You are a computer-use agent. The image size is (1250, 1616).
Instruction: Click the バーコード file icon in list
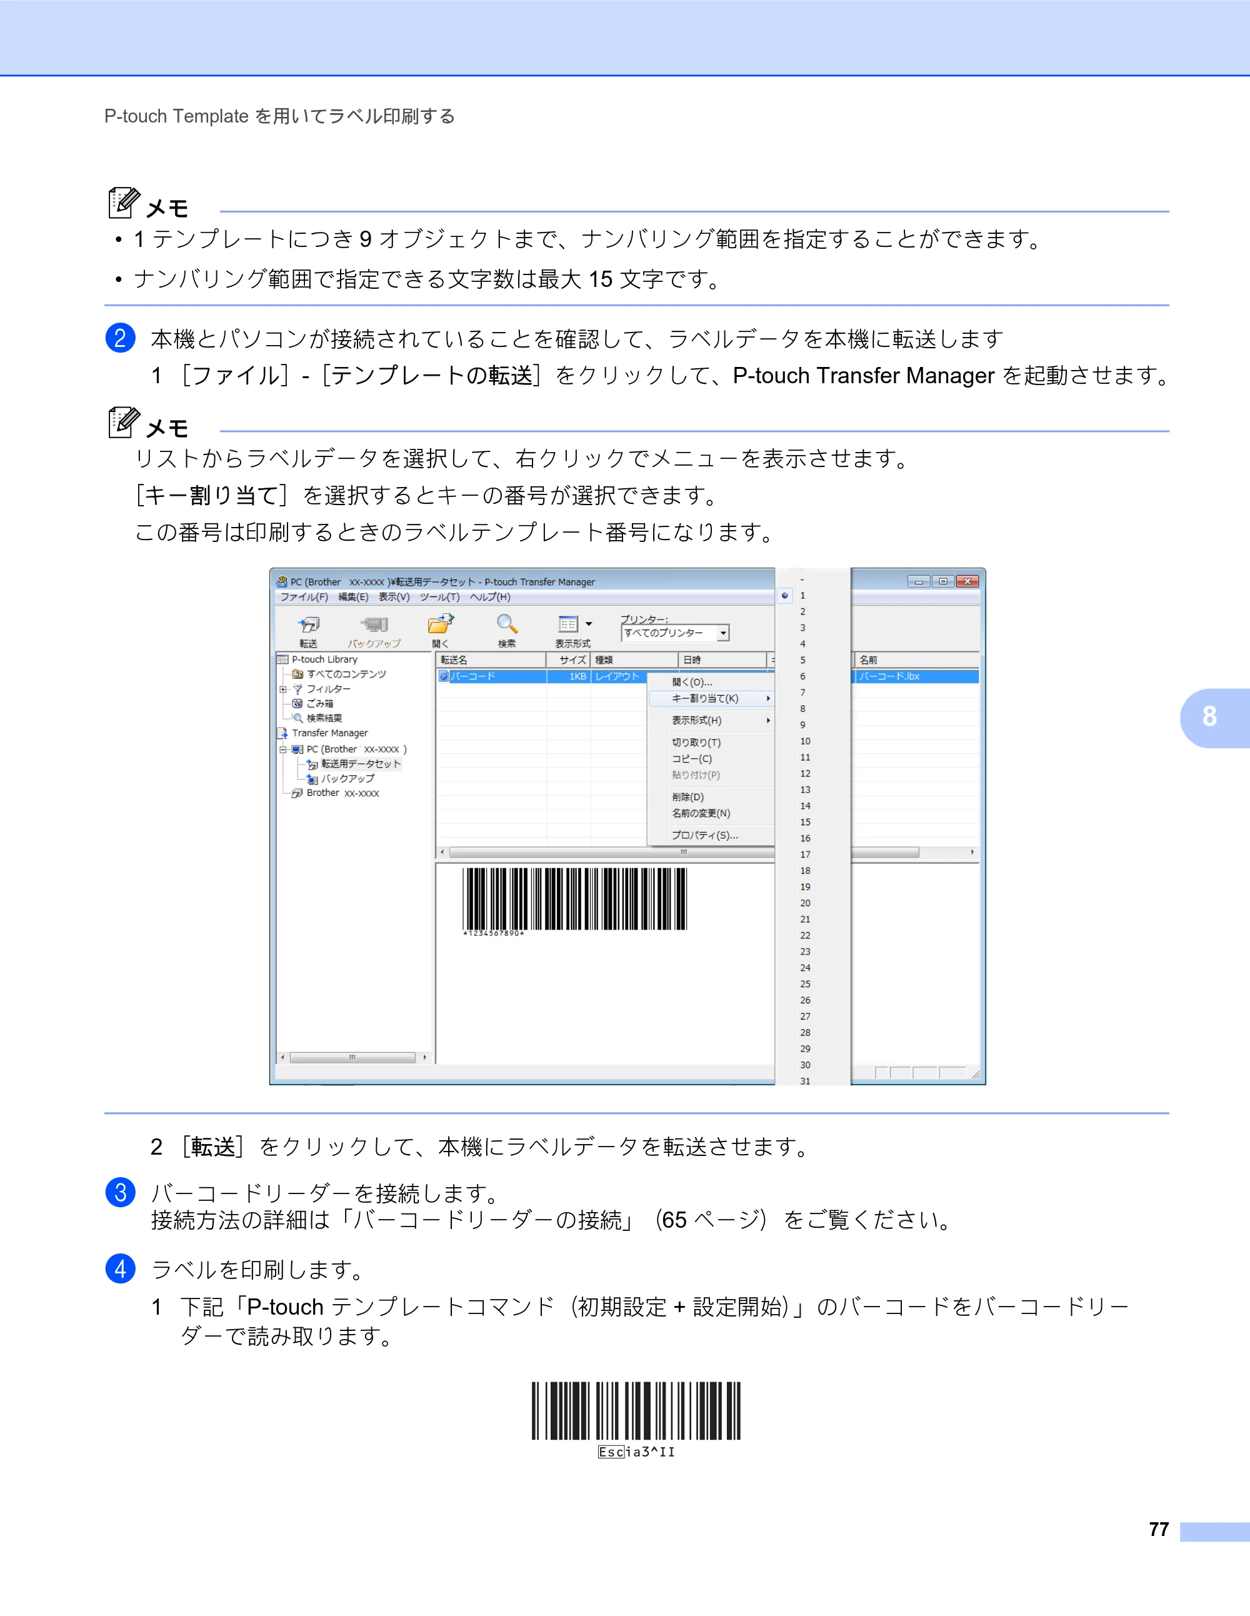pyautogui.click(x=444, y=676)
